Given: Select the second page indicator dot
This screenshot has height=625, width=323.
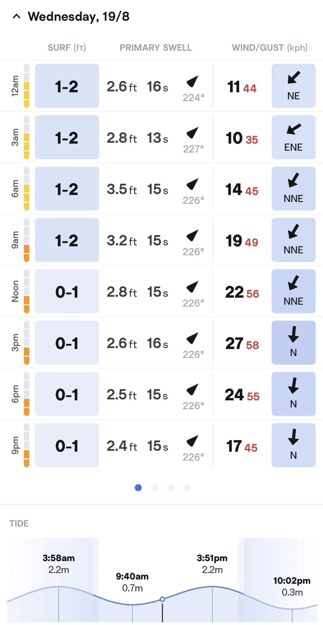Looking at the screenshot, I should pyautogui.click(x=154, y=487).
